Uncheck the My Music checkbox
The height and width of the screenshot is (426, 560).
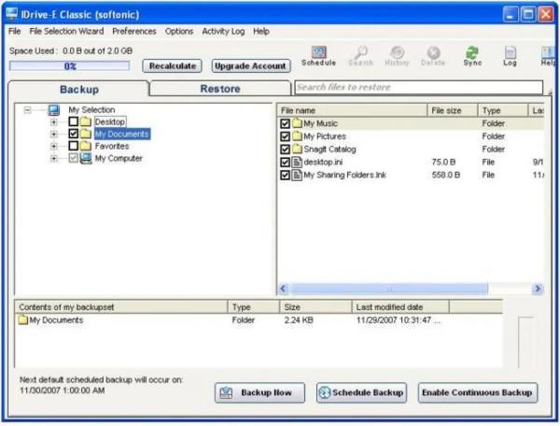285,123
